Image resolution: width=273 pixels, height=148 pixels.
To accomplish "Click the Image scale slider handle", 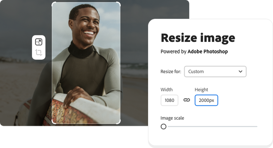I will pos(163,127).
